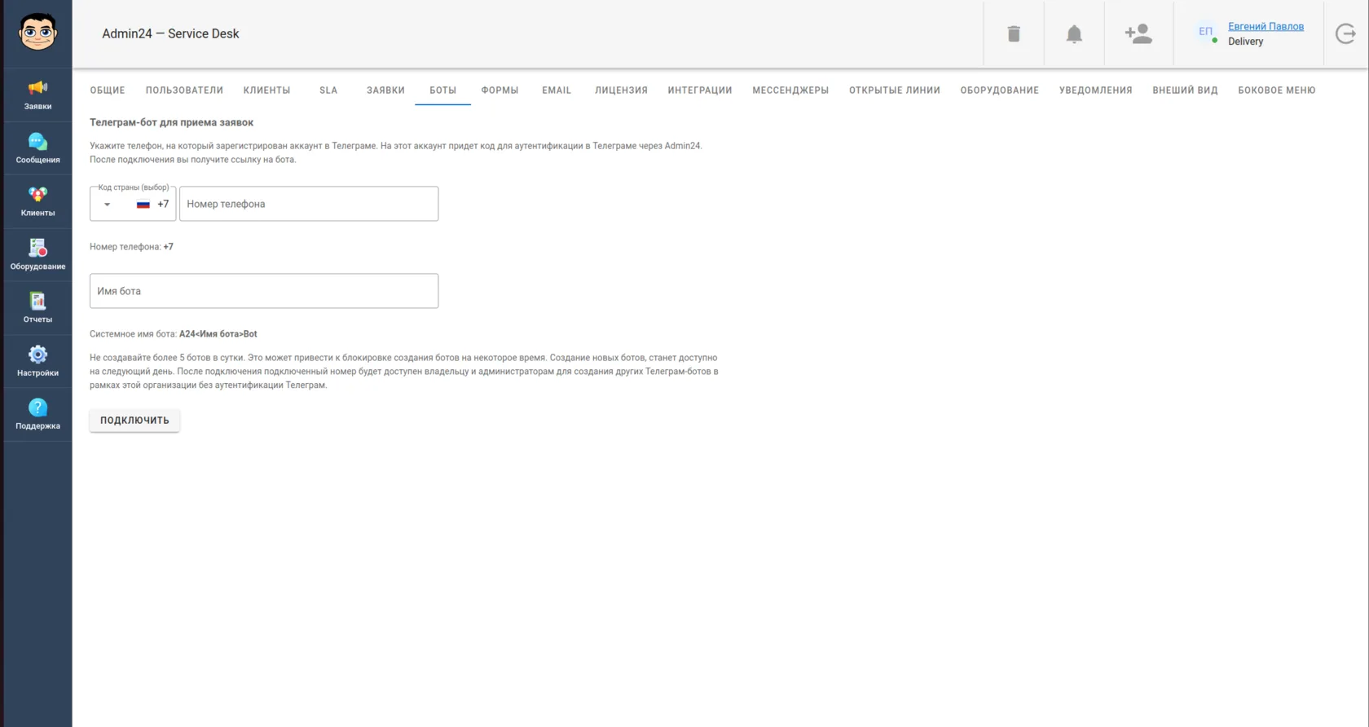Click the trash bin icon in header
The width and height of the screenshot is (1369, 727).
(x=1014, y=33)
